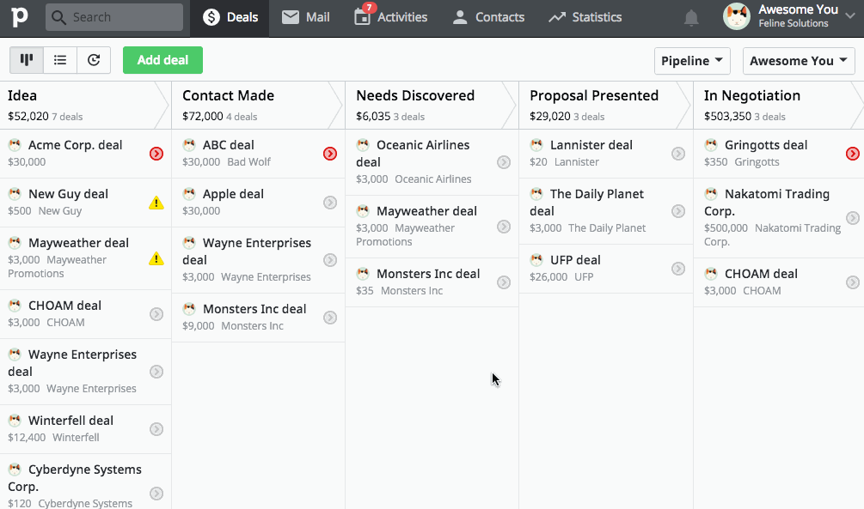Click the user avatar in header
The width and height of the screenshot is (864, 509).
click(737, 16)
